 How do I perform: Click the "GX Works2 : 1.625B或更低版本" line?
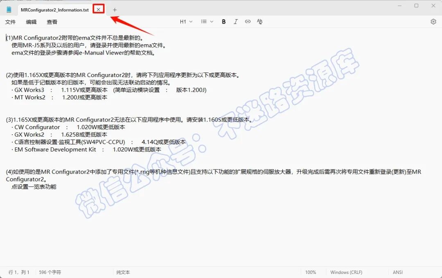[59, 134]
